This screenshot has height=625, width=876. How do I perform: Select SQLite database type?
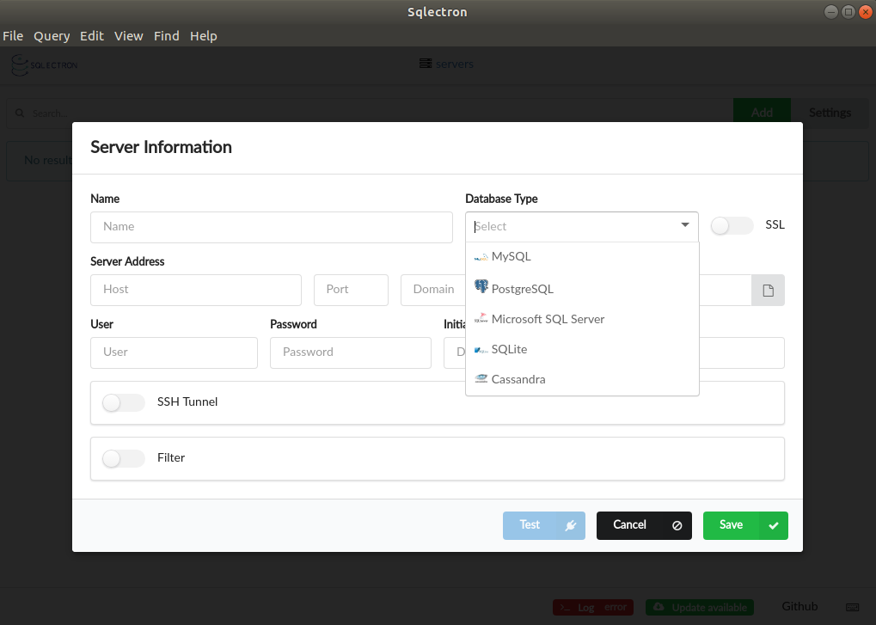pos(582,349)
